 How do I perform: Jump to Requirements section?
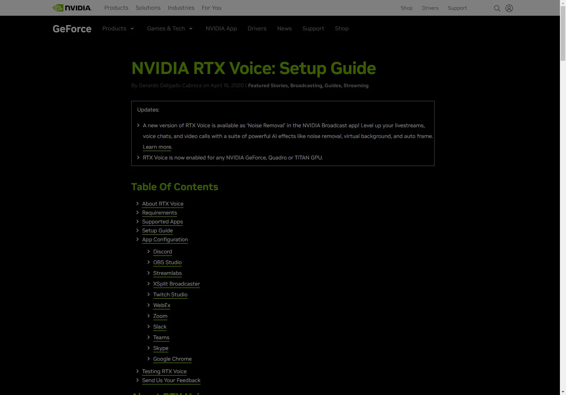pos(159,213)
